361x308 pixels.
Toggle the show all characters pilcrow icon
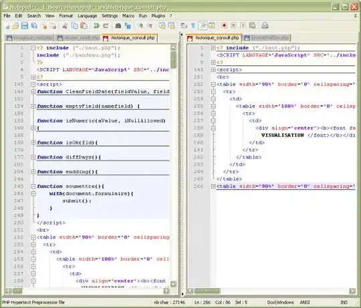pos(193,26)
